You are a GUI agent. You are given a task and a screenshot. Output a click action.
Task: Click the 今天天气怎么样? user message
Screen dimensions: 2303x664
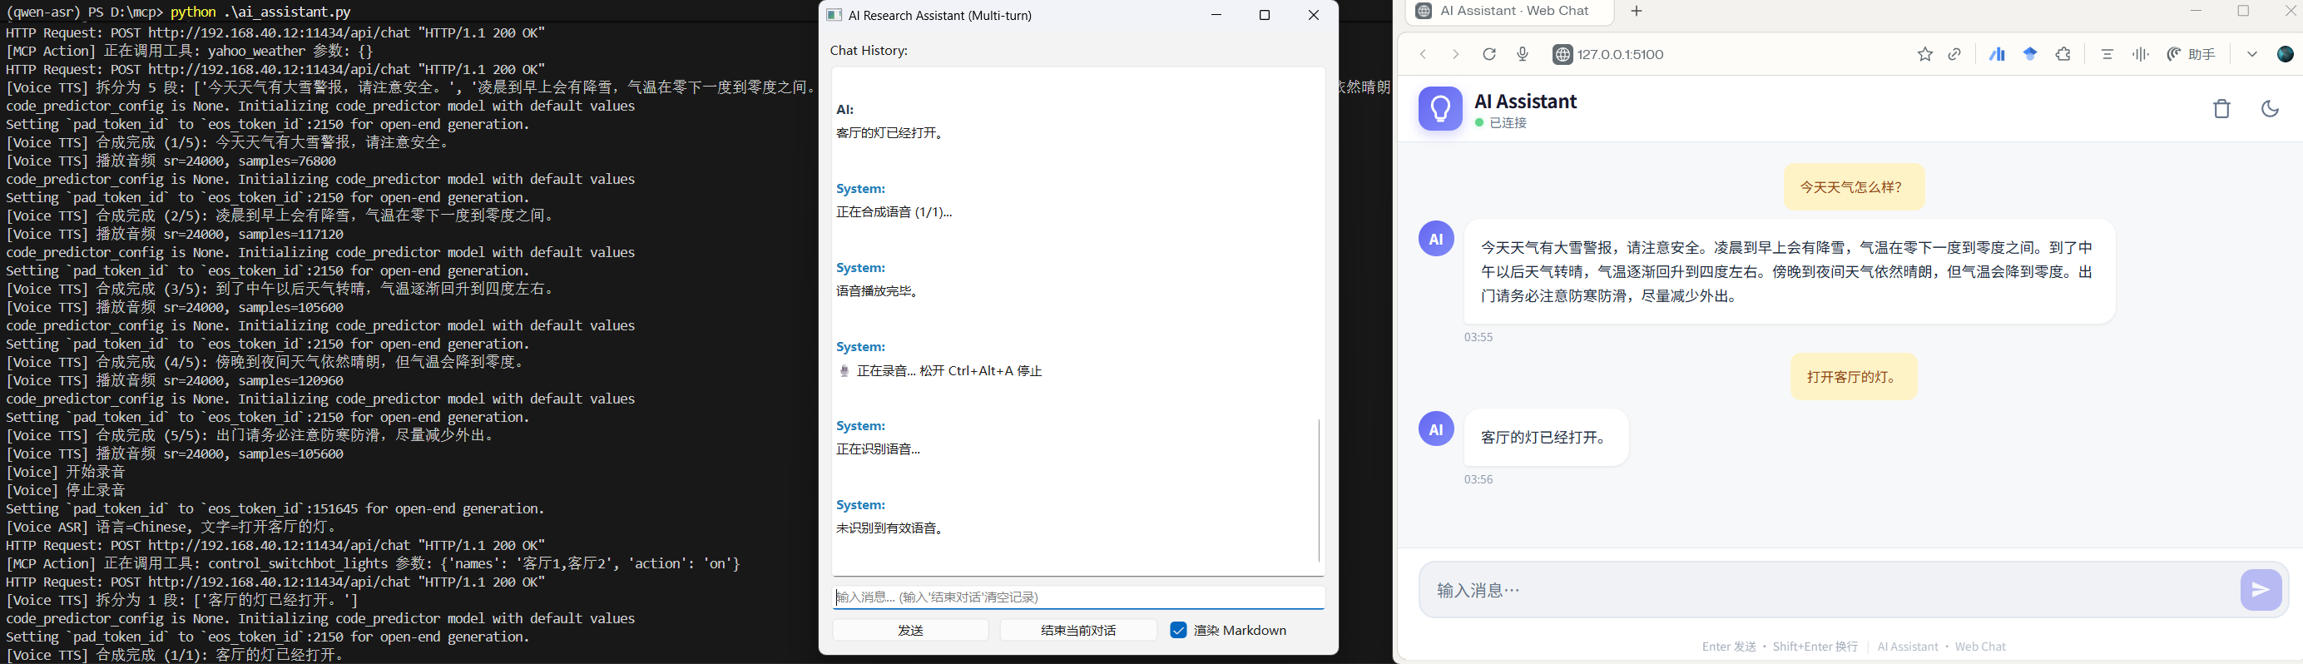pyautogui.click(x=1855, y=186)
